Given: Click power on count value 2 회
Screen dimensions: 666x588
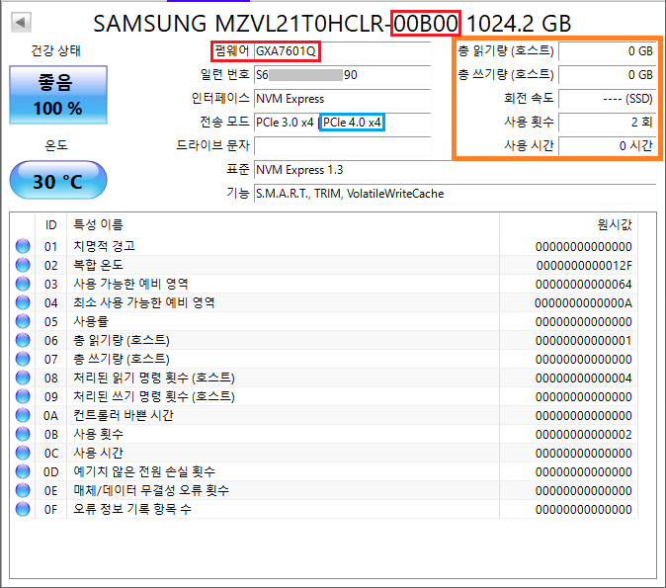Looking at the screenshot, I should (608, 123).
